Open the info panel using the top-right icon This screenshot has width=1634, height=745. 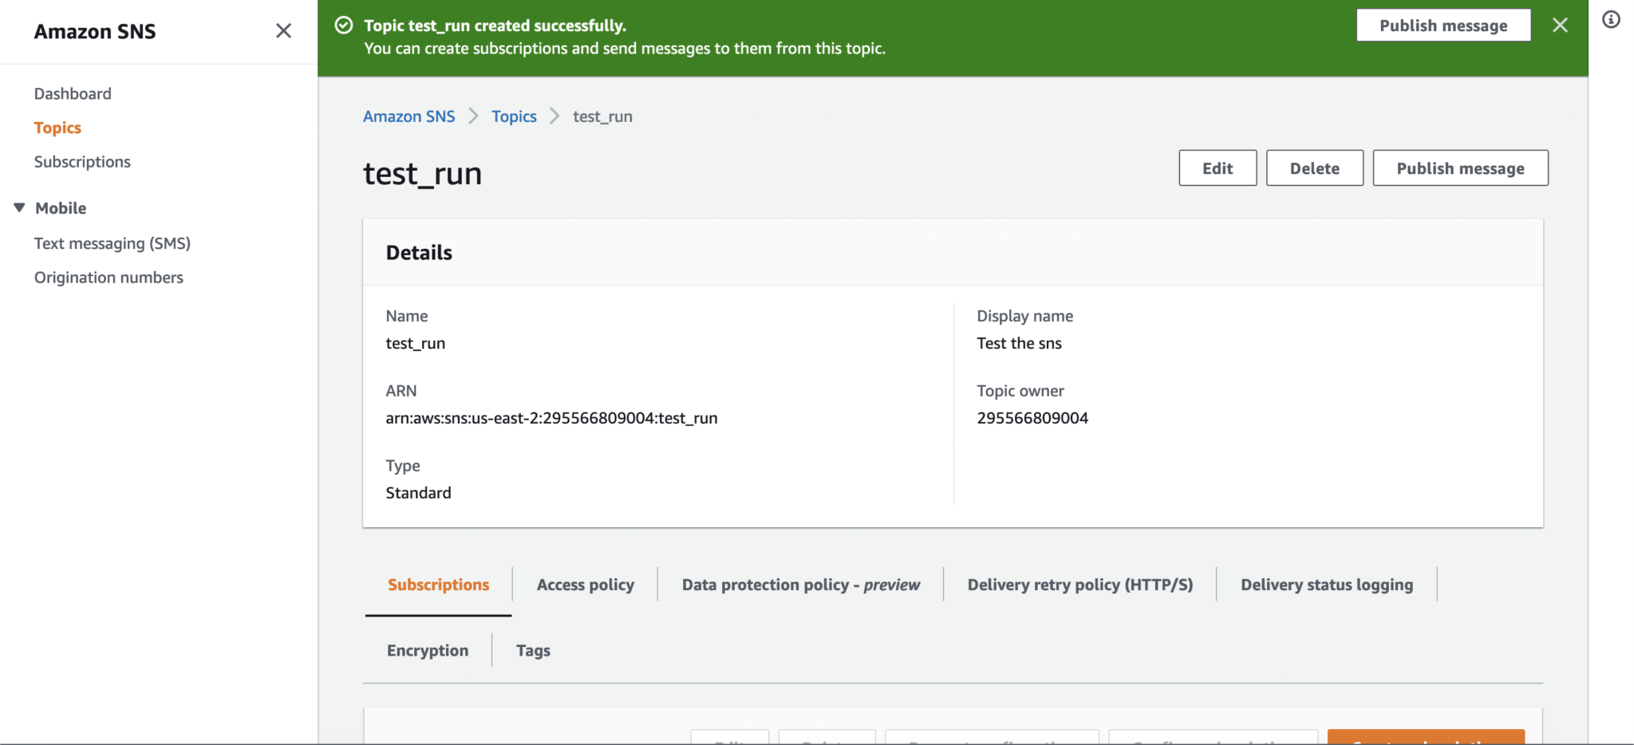click(1612, 19)
